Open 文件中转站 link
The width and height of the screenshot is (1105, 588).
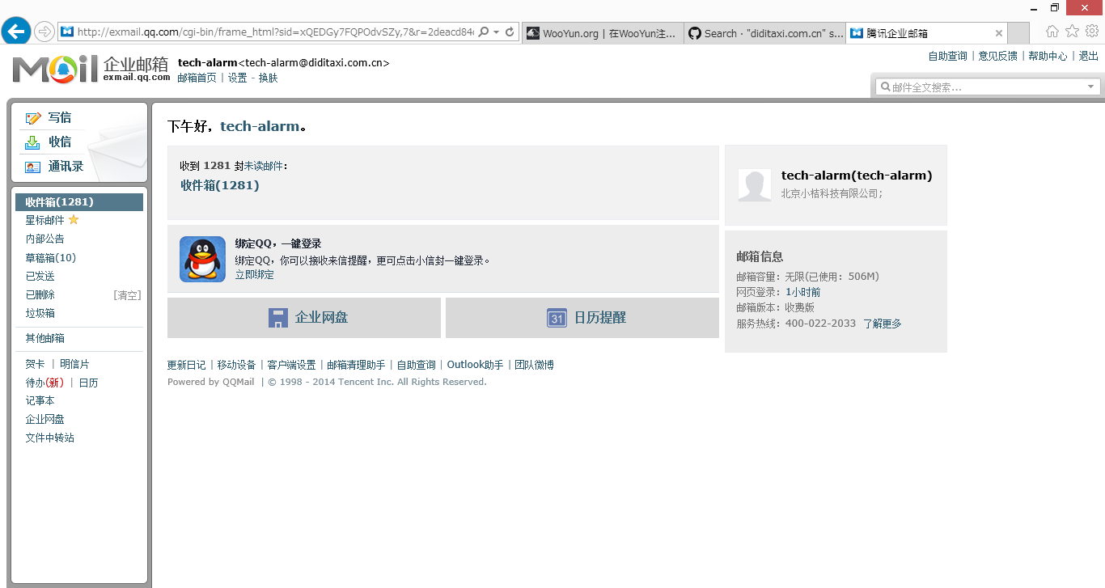(49, 438)
